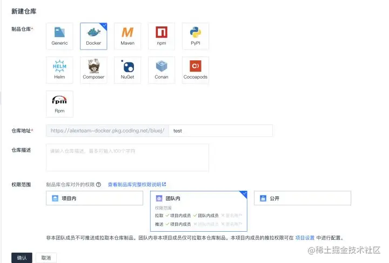Choose the Conan repository type

point(162,70)
